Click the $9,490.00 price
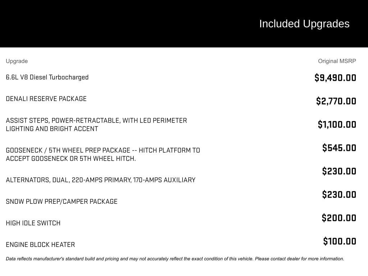Viewport: 368px width, 276px height. 335,78
